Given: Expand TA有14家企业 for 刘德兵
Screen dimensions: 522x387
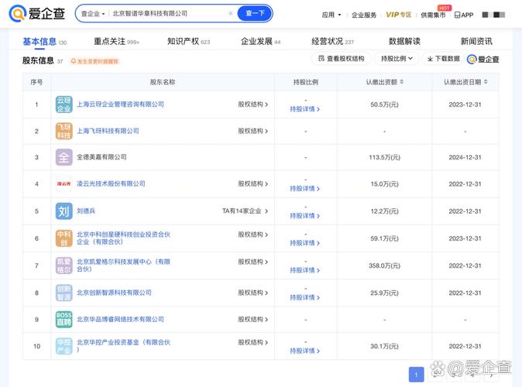Looking at the screenshot, I should (x=245, y=211).
